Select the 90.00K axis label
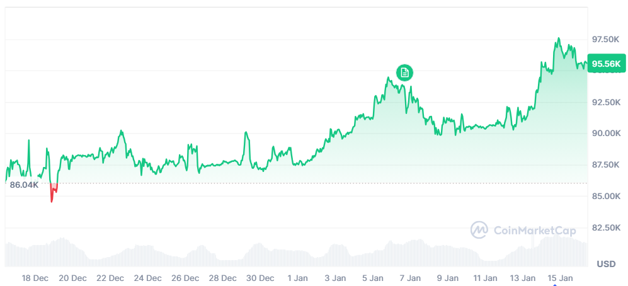 pos(607,134)
